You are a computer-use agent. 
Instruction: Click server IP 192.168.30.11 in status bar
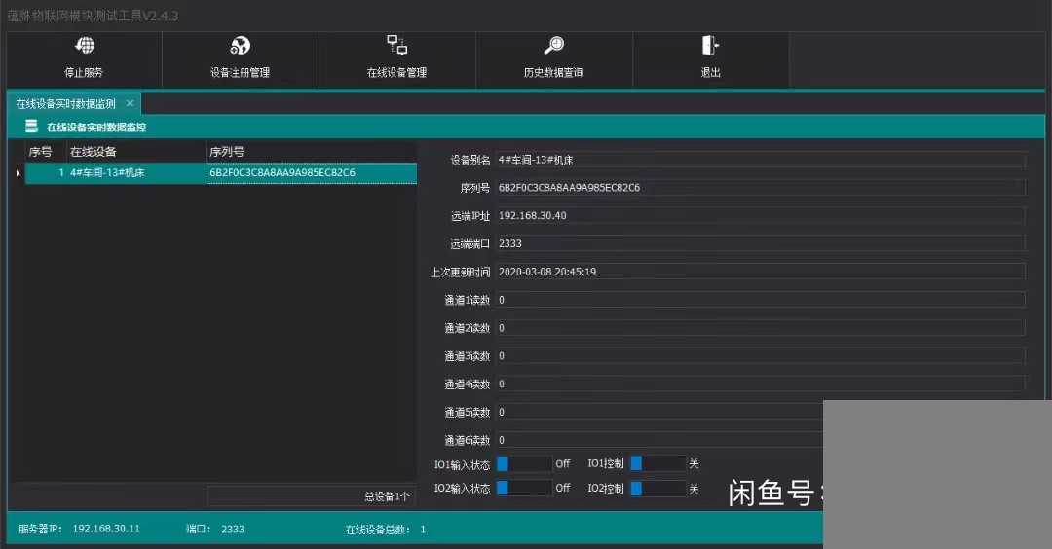[x=106, y=529]
